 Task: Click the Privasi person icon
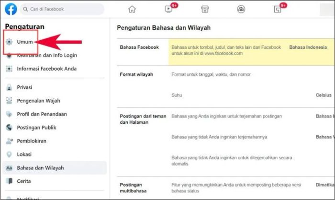pyautogui.click(x=9, y=88)
